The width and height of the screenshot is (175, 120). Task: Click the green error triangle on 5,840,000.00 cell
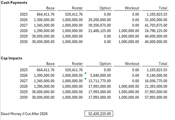86,74
